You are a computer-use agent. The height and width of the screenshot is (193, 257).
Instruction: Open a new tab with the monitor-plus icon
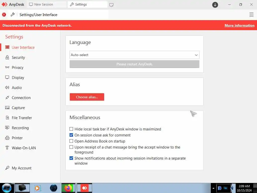(111, 5)
